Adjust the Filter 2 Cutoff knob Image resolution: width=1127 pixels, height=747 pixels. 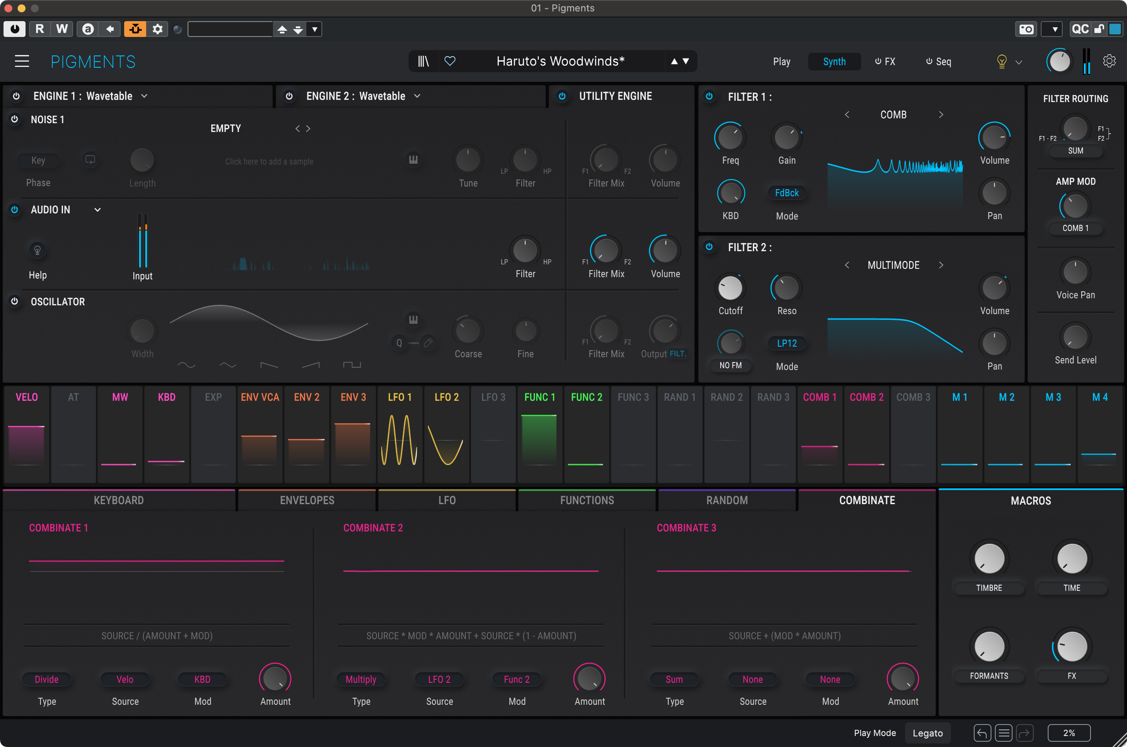(x=730, y=288)
